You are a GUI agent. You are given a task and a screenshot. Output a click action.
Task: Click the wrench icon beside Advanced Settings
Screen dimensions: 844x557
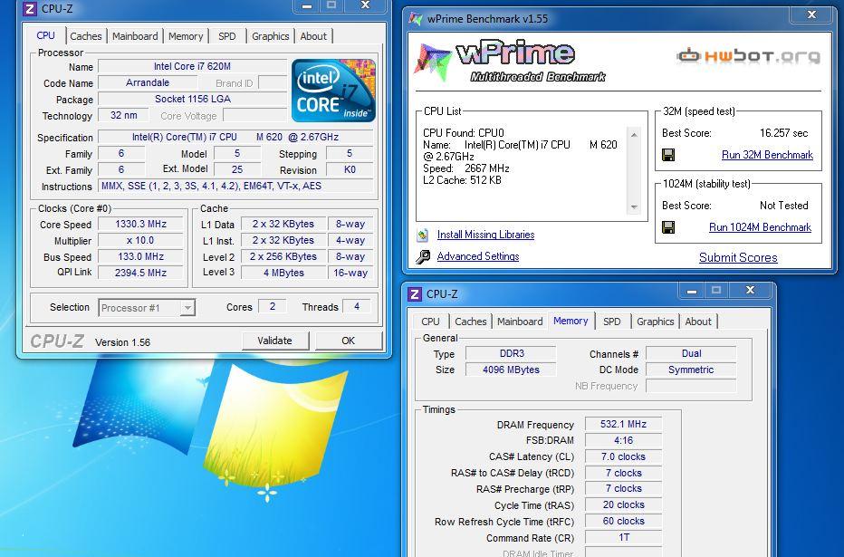(423, 256)
